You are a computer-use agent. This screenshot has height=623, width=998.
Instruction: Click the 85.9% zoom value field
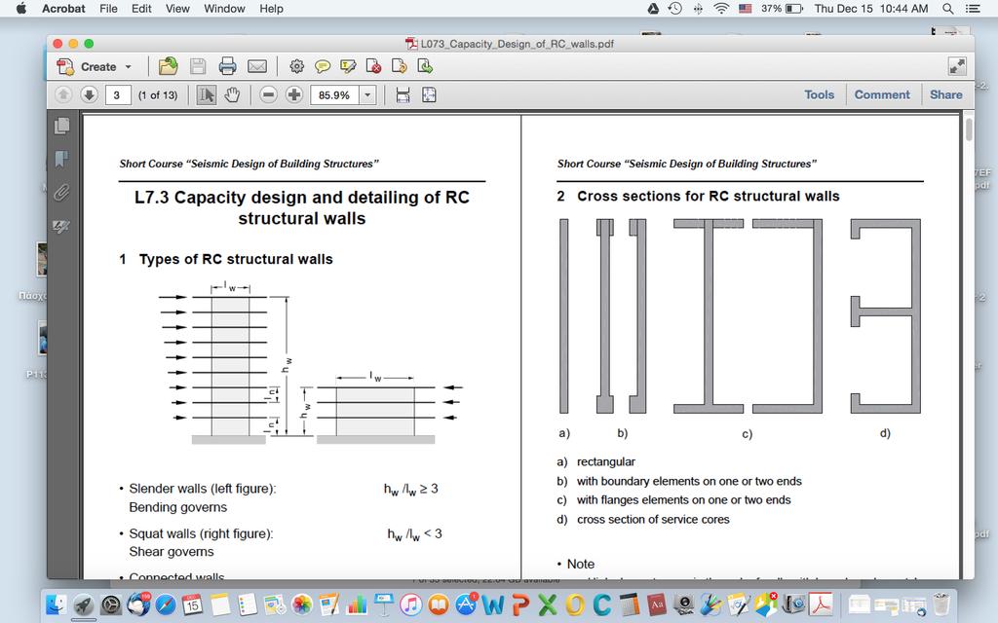tap(335, 94)
